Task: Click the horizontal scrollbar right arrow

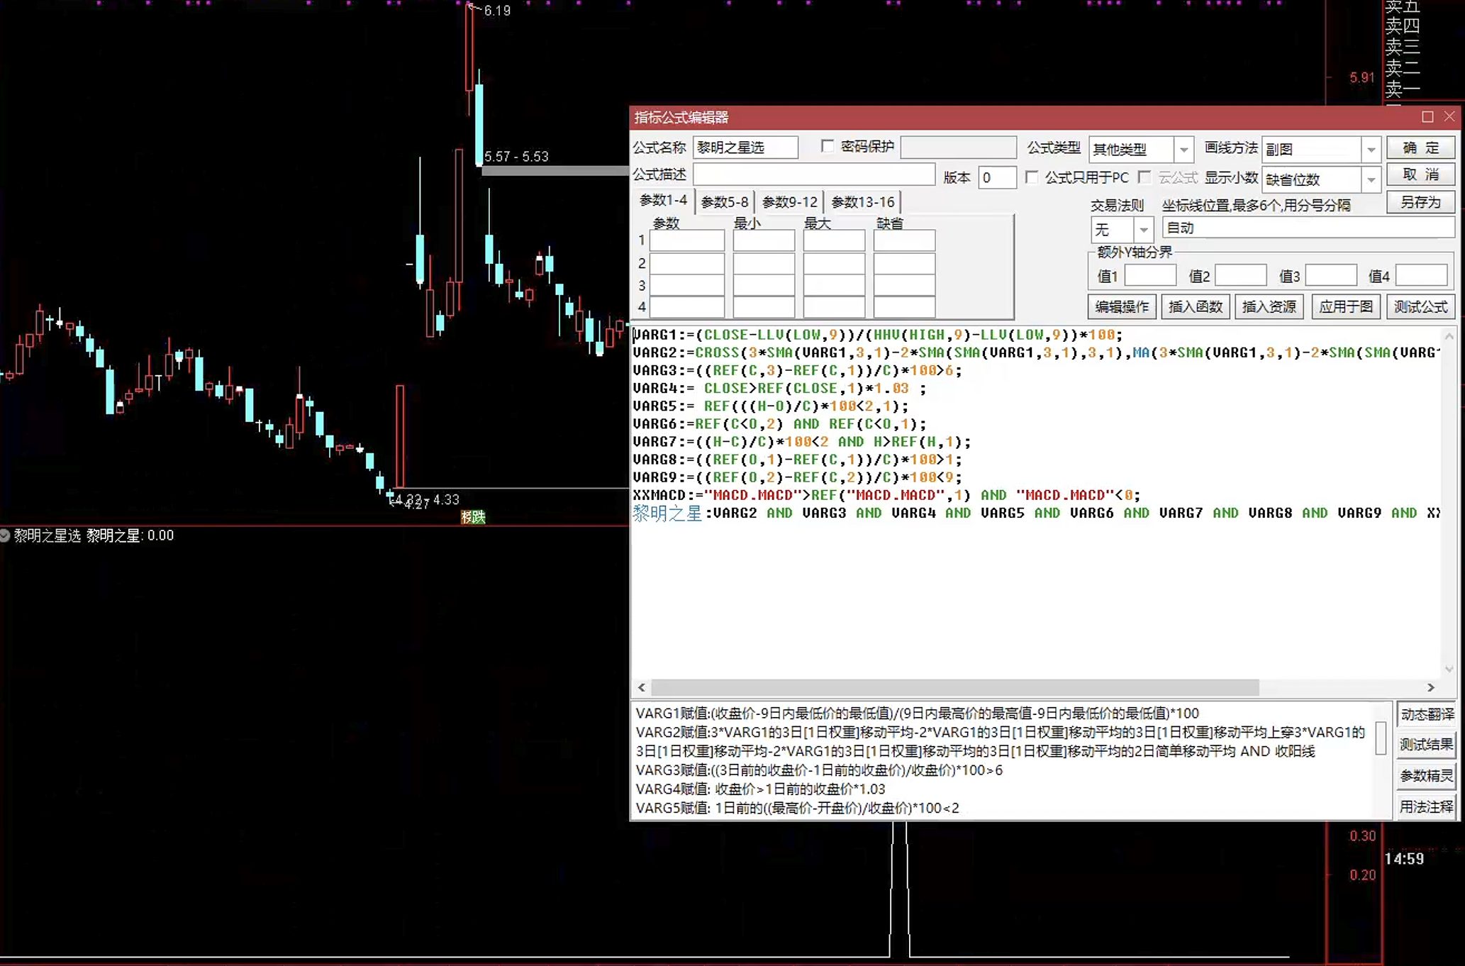Action: point(1430,687)
